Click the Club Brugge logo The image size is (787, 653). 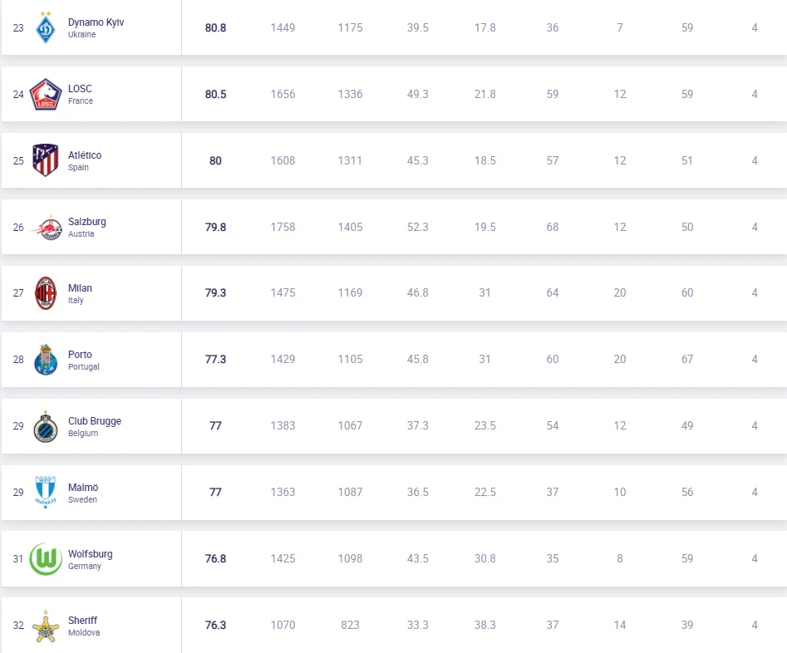[46, 426]
